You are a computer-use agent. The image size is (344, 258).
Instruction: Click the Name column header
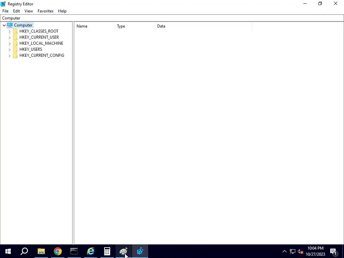(94, 26)
